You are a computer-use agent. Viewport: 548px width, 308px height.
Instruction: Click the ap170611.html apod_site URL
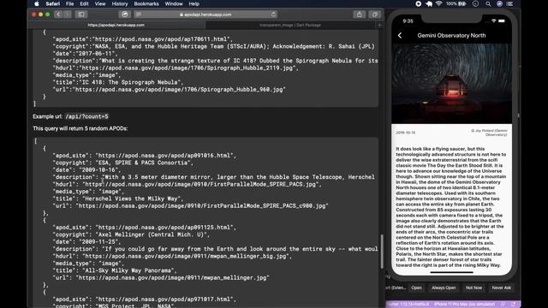click(x=163, y=39)
